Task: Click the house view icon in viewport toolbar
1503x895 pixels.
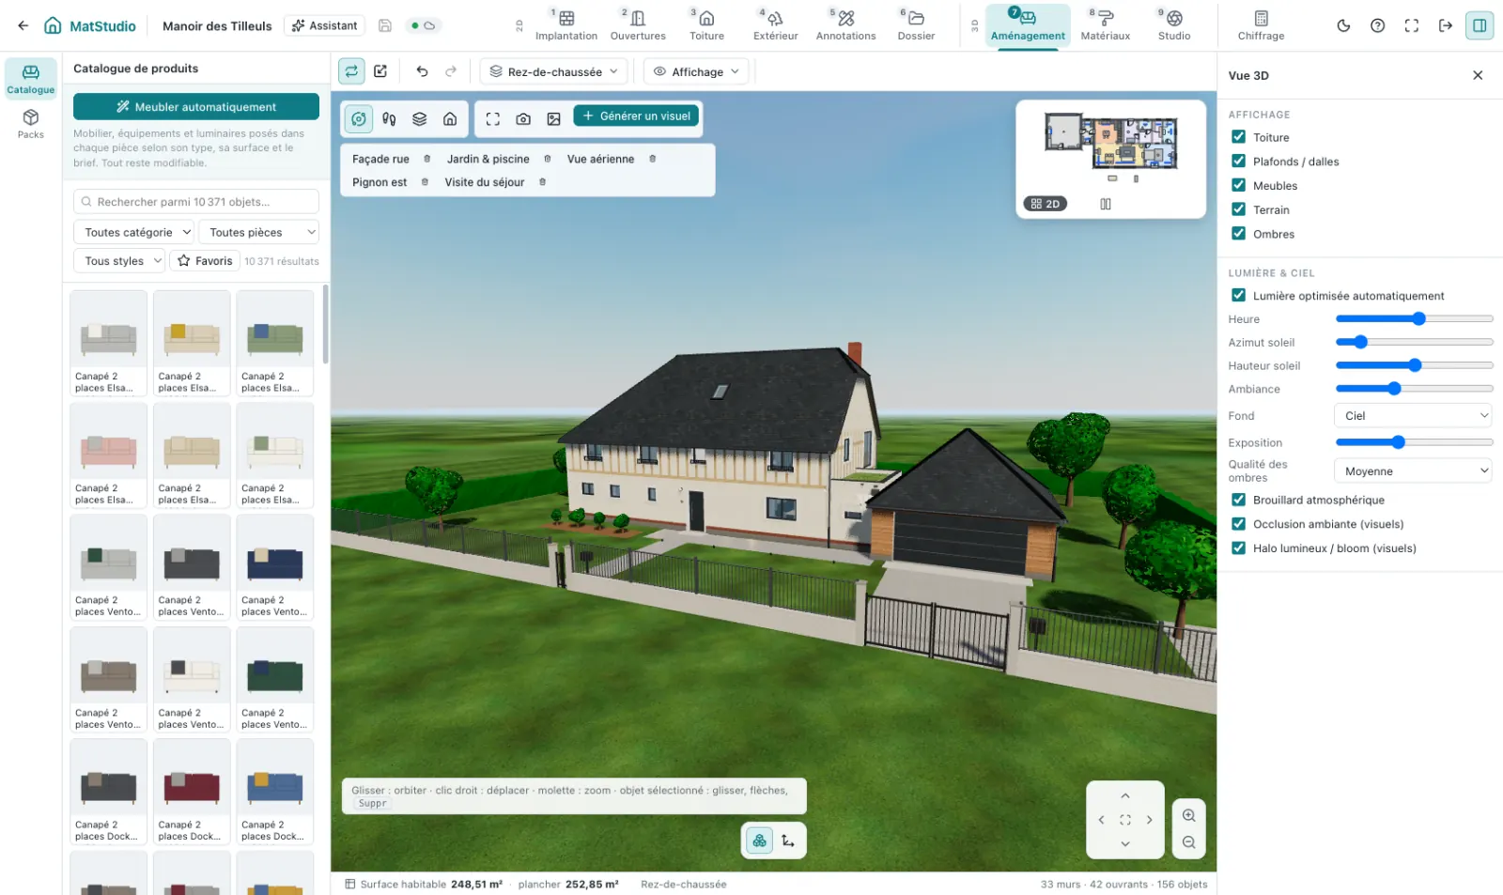Action: [450, 118]
